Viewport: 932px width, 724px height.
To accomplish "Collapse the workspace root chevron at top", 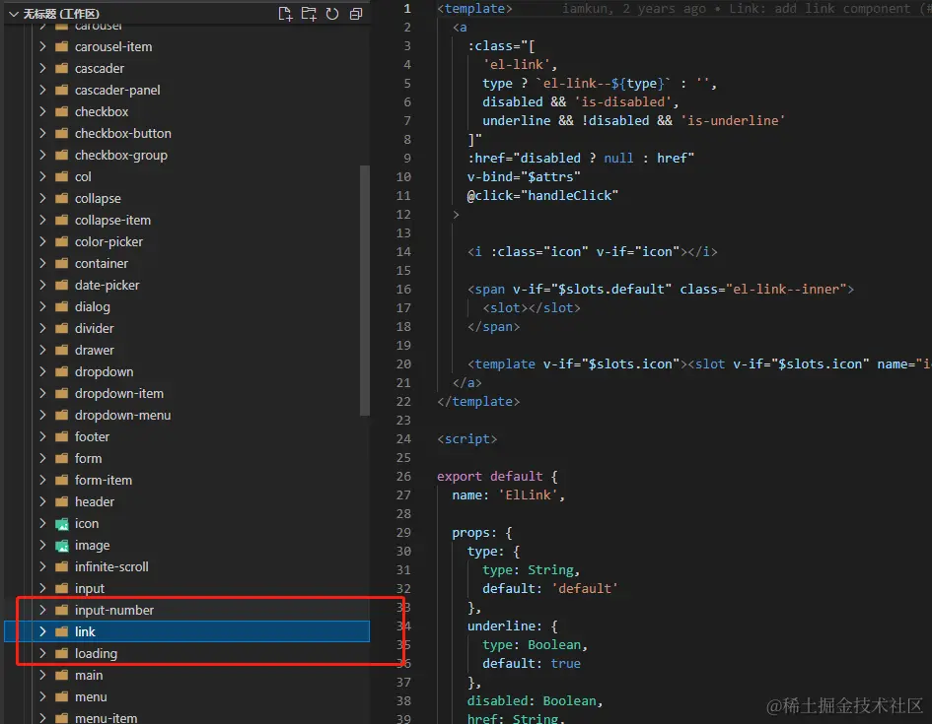I will click(x=14, y=14).
